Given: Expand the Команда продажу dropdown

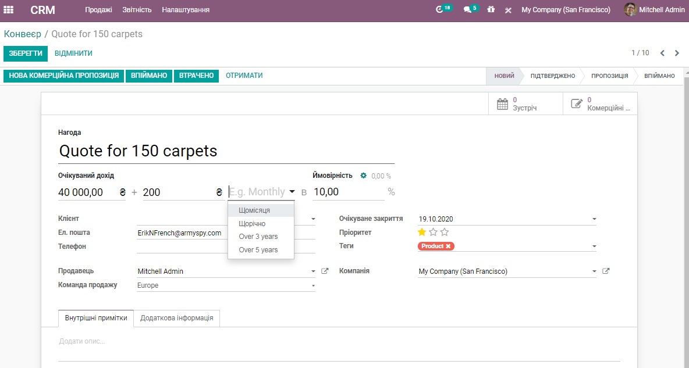Looking at the screenshot, I should pos(313,286).
